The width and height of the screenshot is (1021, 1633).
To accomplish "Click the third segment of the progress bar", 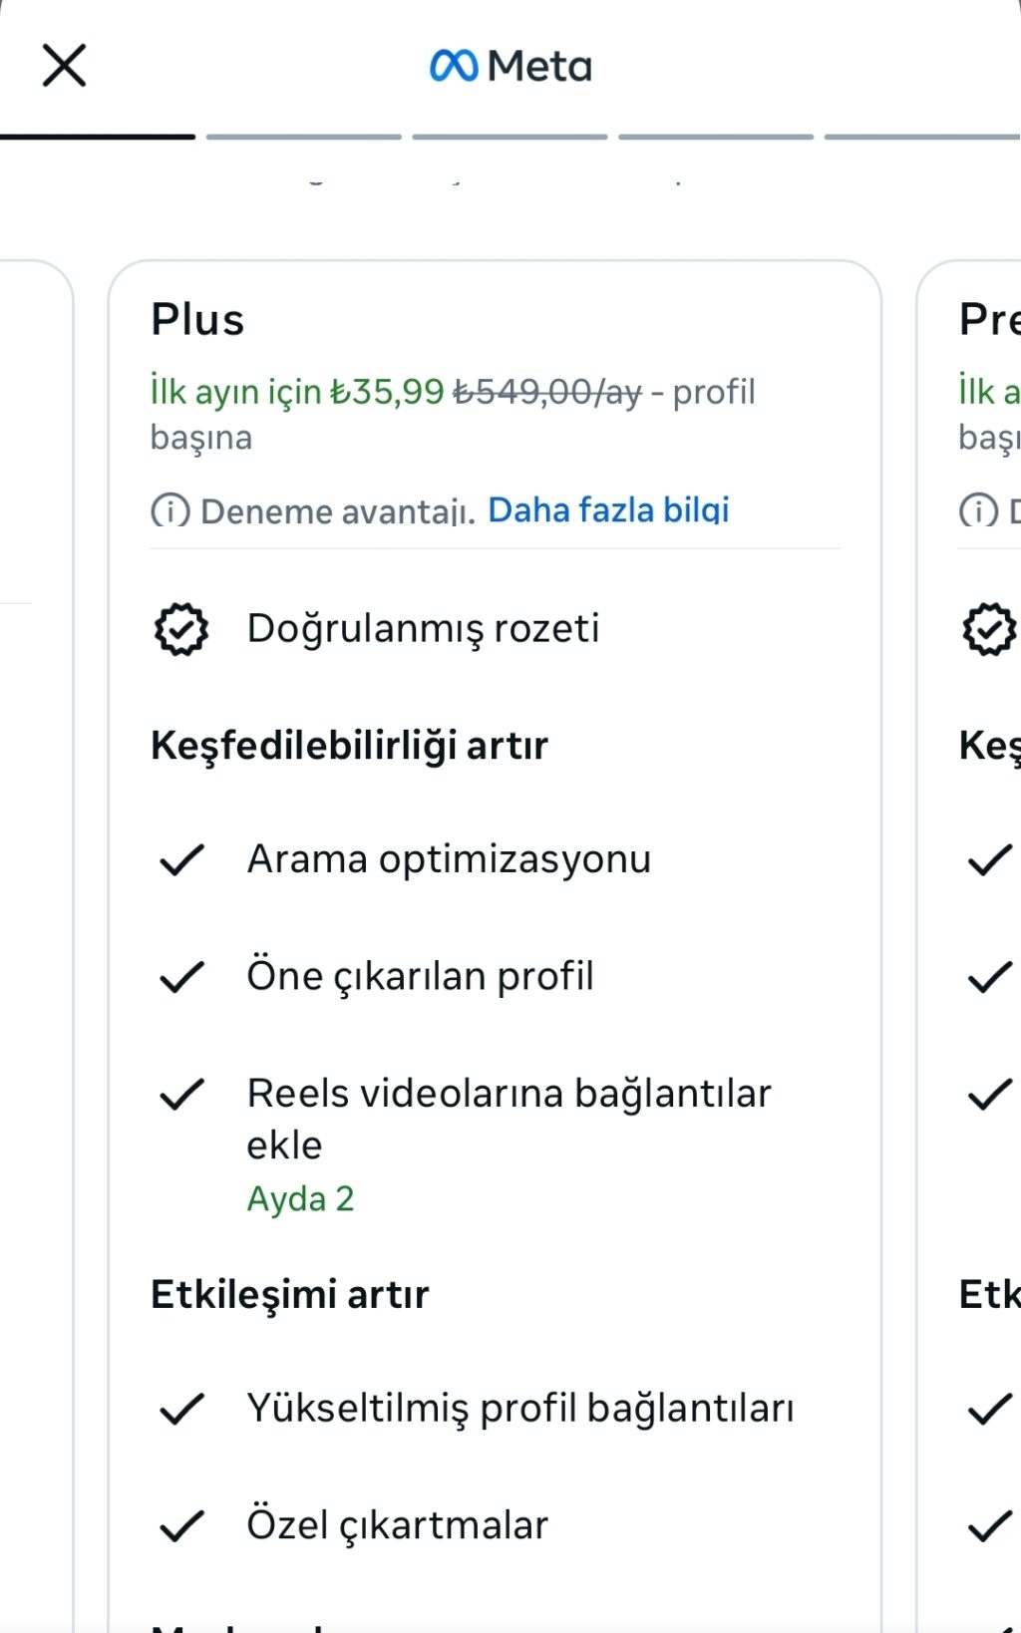I will click(x=510, y=136).
